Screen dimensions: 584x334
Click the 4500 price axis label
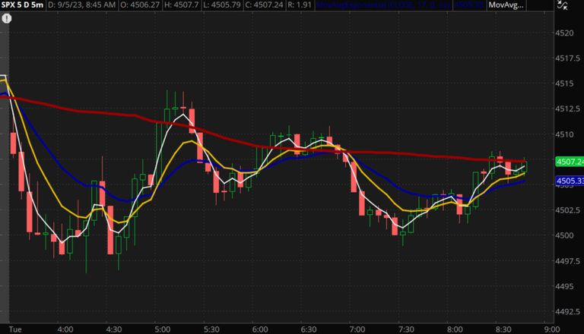click(564, 235)
